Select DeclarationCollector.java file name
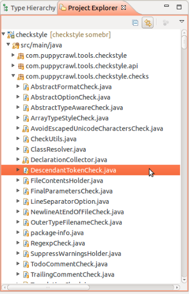Image resolution: width=189 pixels, height=294 pixels. [x=69, y=160]
